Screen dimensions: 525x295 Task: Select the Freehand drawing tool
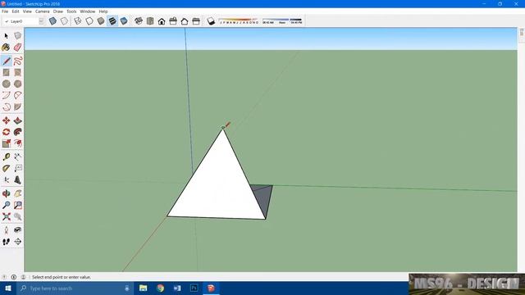coord(18,61)
